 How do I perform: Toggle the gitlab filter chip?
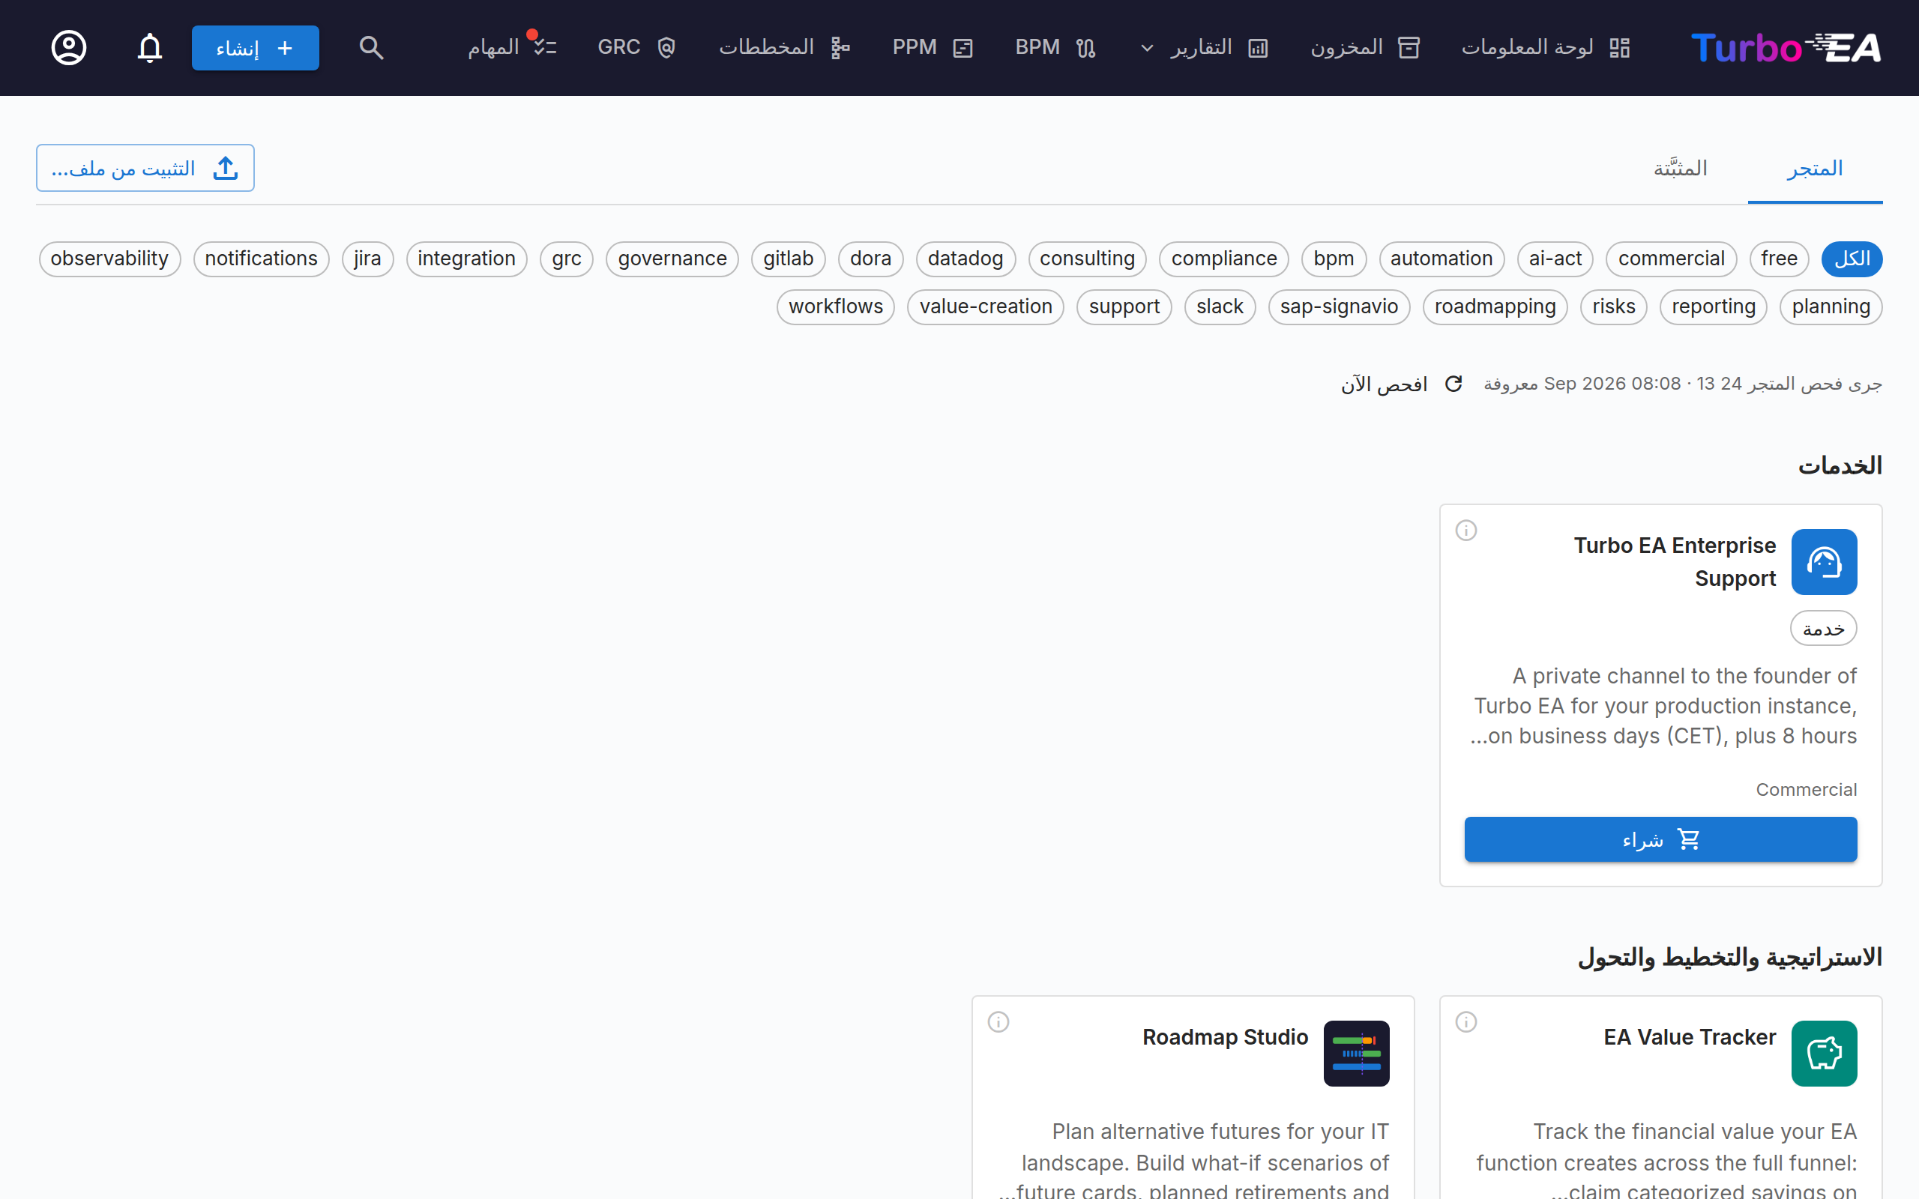(x=789, y=259)
